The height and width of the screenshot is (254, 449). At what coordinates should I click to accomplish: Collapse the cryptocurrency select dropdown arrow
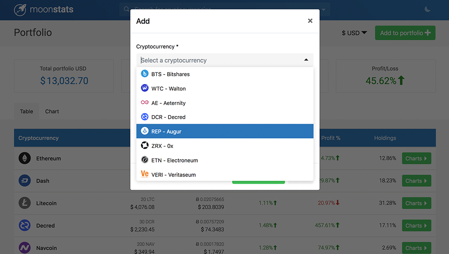(306, 60)
